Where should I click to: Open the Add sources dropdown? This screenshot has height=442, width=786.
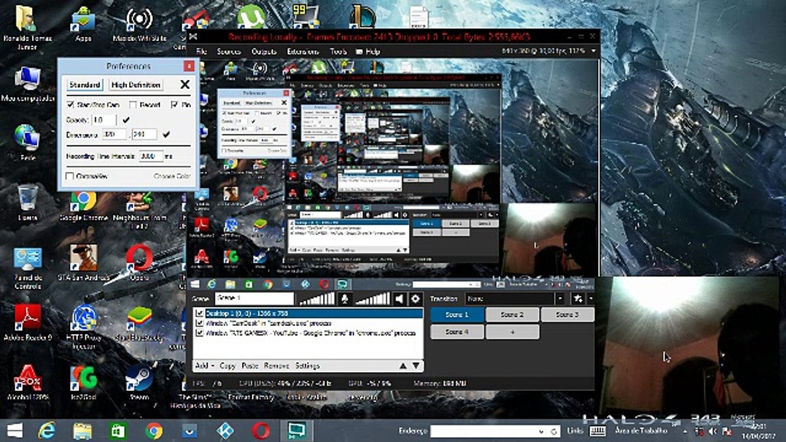click(x=204, y=366)
